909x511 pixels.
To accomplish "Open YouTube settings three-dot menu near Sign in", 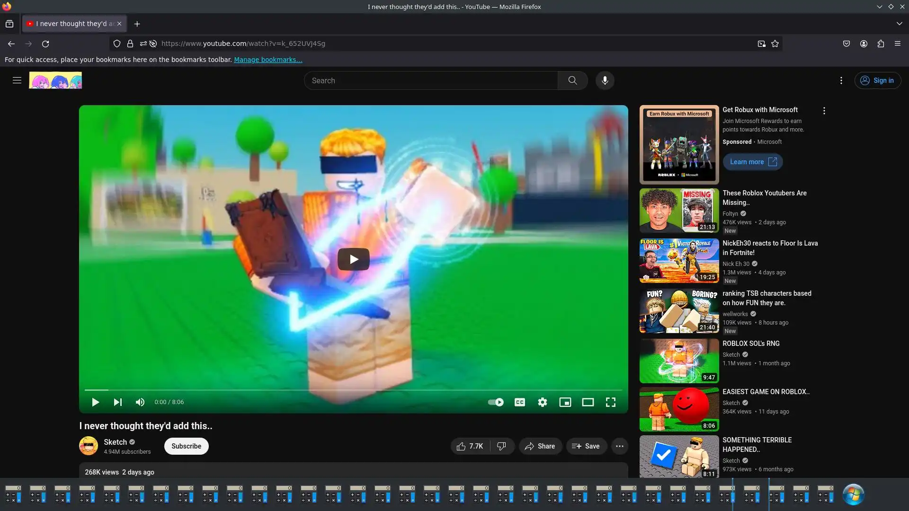I will tap(841, 80).
